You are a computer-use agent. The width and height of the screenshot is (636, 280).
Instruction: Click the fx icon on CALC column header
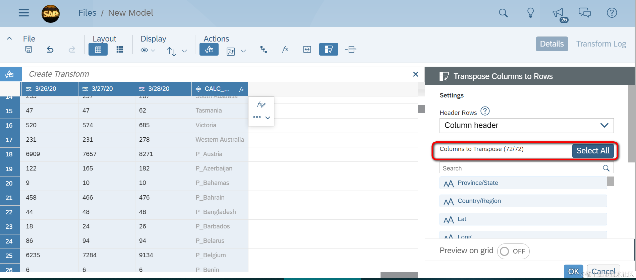point(241,89)
